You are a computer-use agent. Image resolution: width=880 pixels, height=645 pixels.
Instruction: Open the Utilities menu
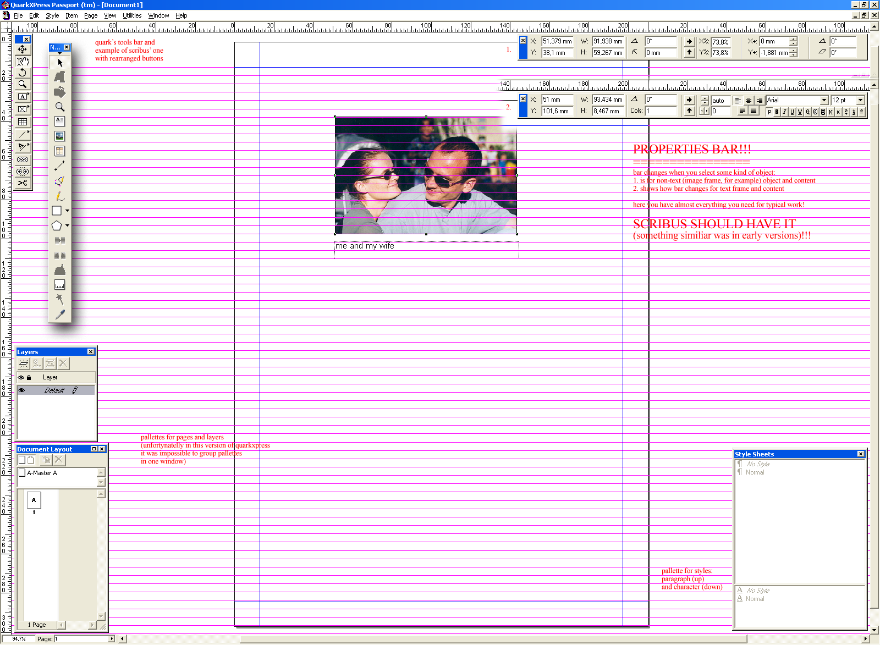pos(132,15)
